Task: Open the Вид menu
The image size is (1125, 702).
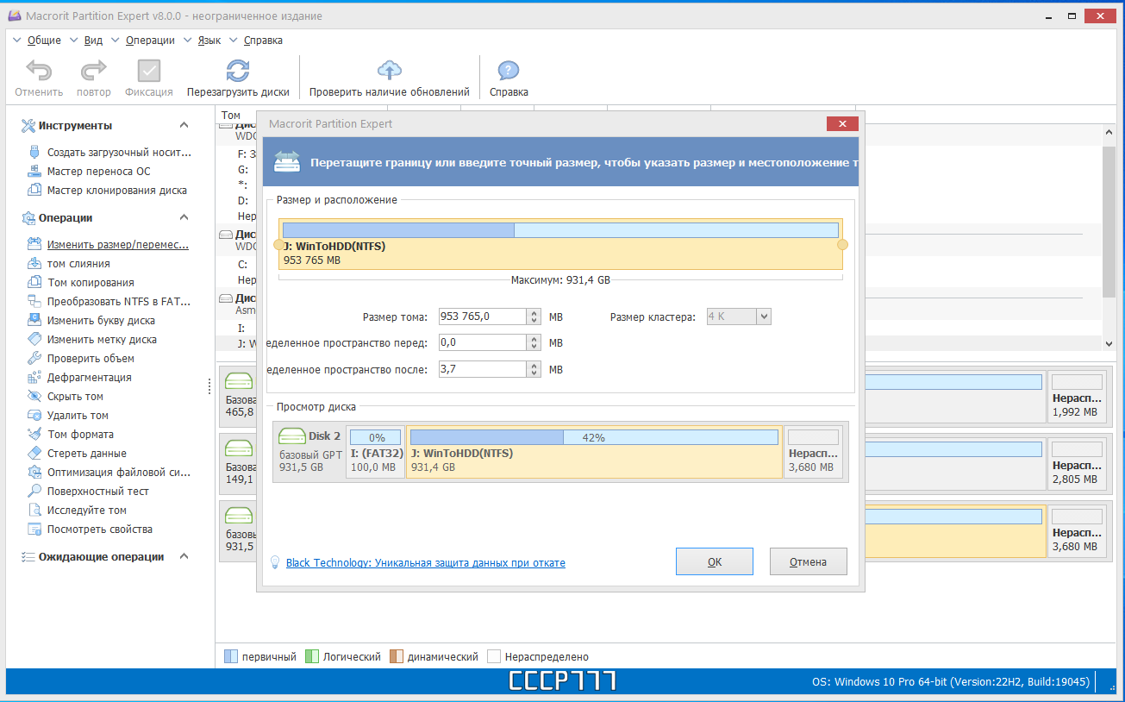Action: click(x=93, y=40)
